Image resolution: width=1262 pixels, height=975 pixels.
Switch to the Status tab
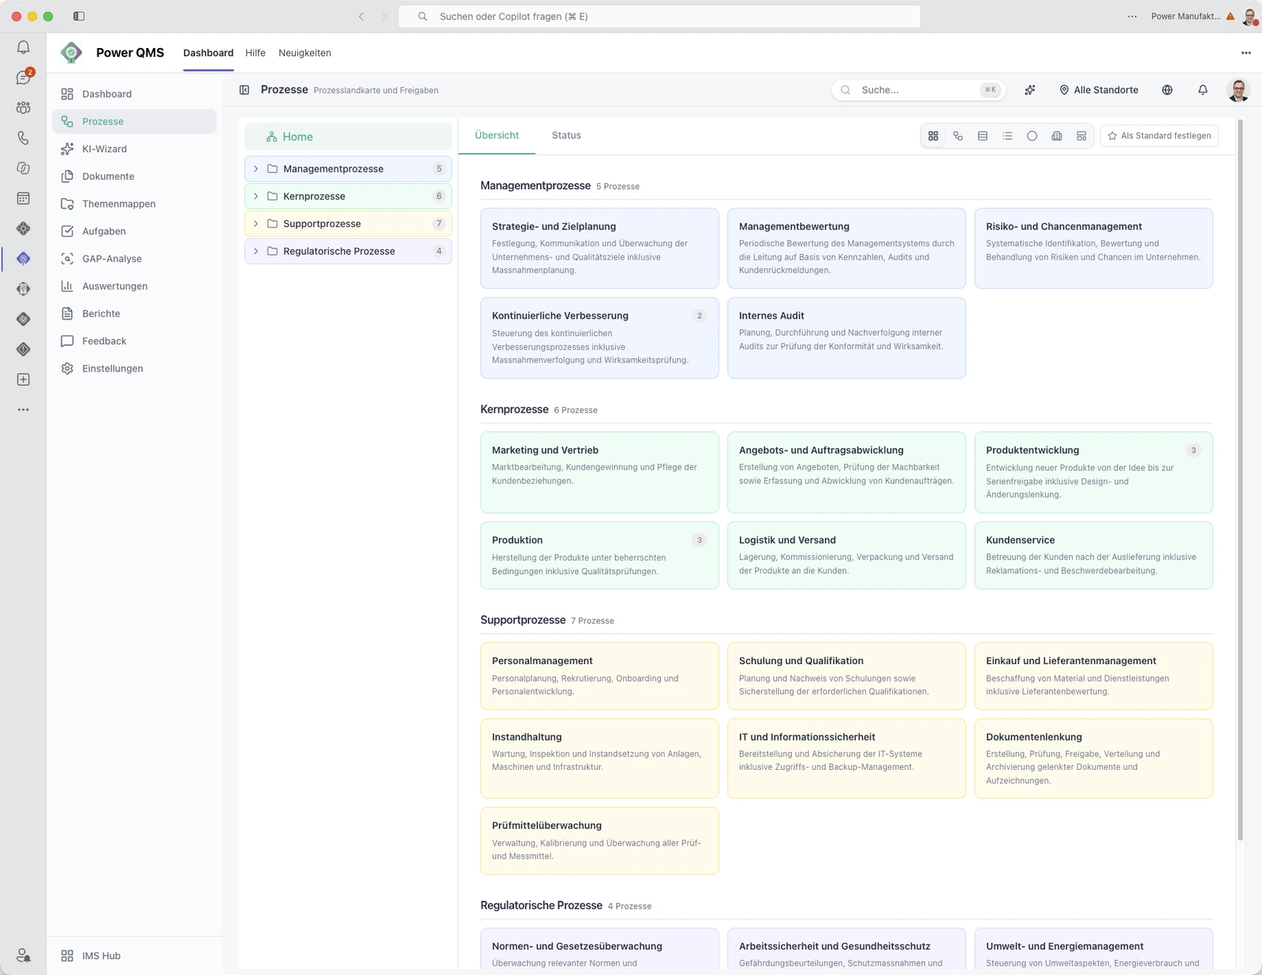(x=566, y=136)
